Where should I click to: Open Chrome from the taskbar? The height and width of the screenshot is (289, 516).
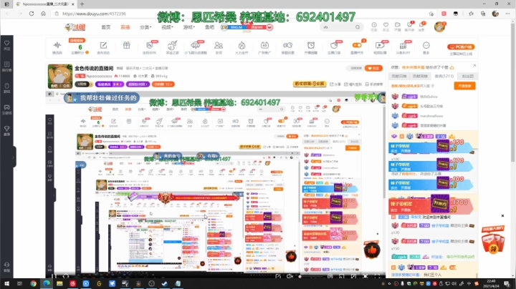[33, 283]
